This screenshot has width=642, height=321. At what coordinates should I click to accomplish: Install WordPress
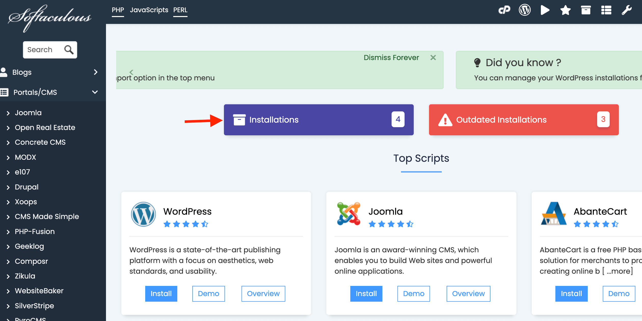[x=161, y=294]
